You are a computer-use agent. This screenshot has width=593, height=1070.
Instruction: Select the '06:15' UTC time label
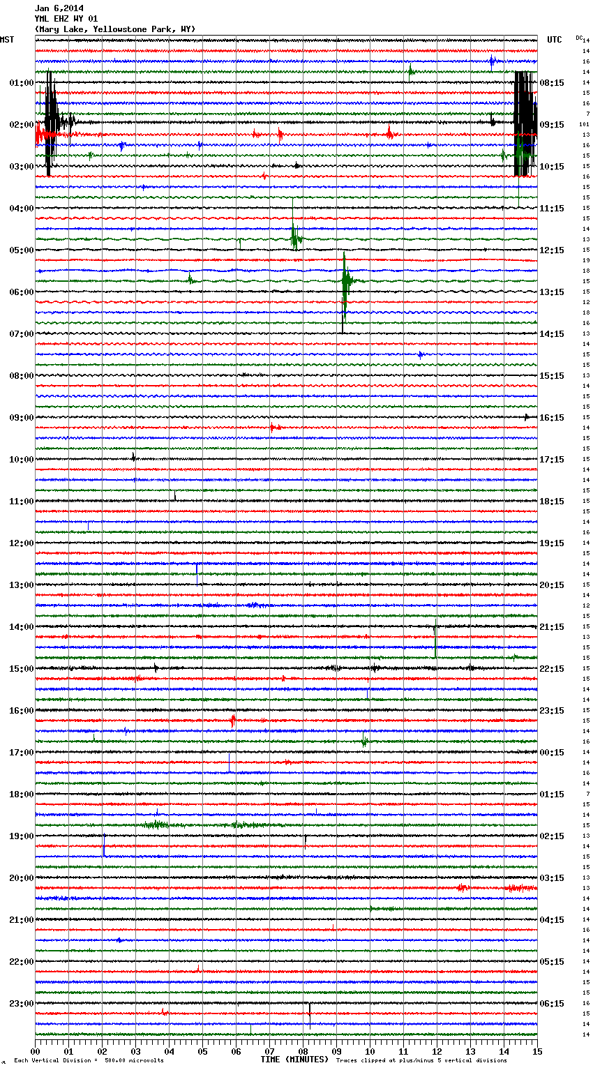click(x=552, y=1004)
